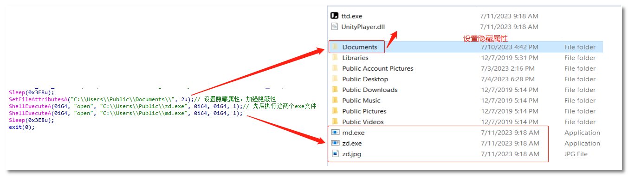This screenshot has height=176, width=628.
Task: Click the Public Downloads folder icon
Action: [x=335, y=90]
